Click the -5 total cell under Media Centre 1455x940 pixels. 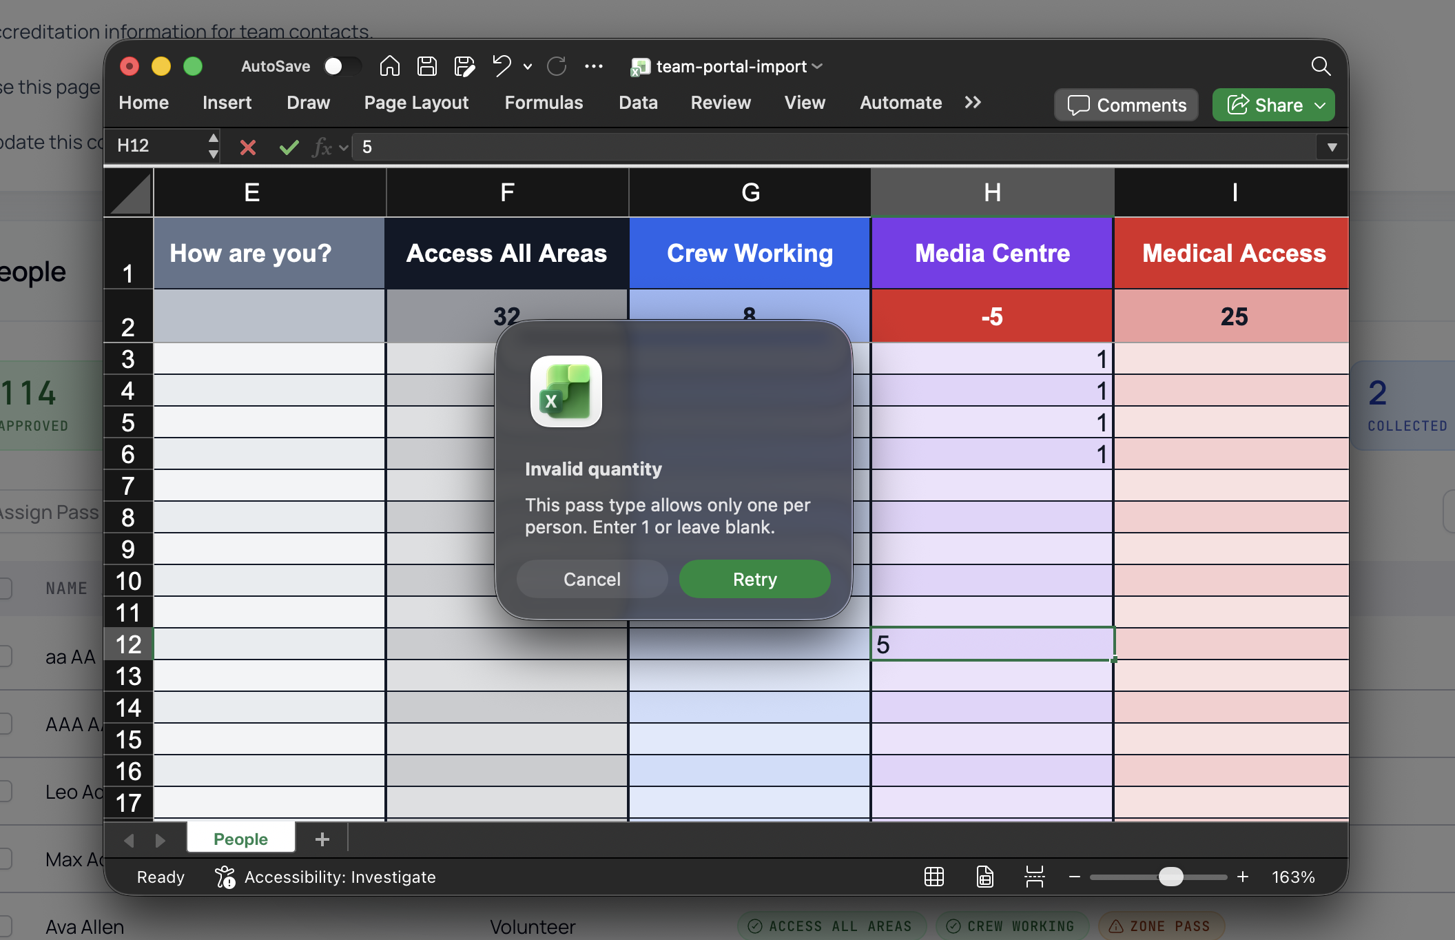click(992, 316)
